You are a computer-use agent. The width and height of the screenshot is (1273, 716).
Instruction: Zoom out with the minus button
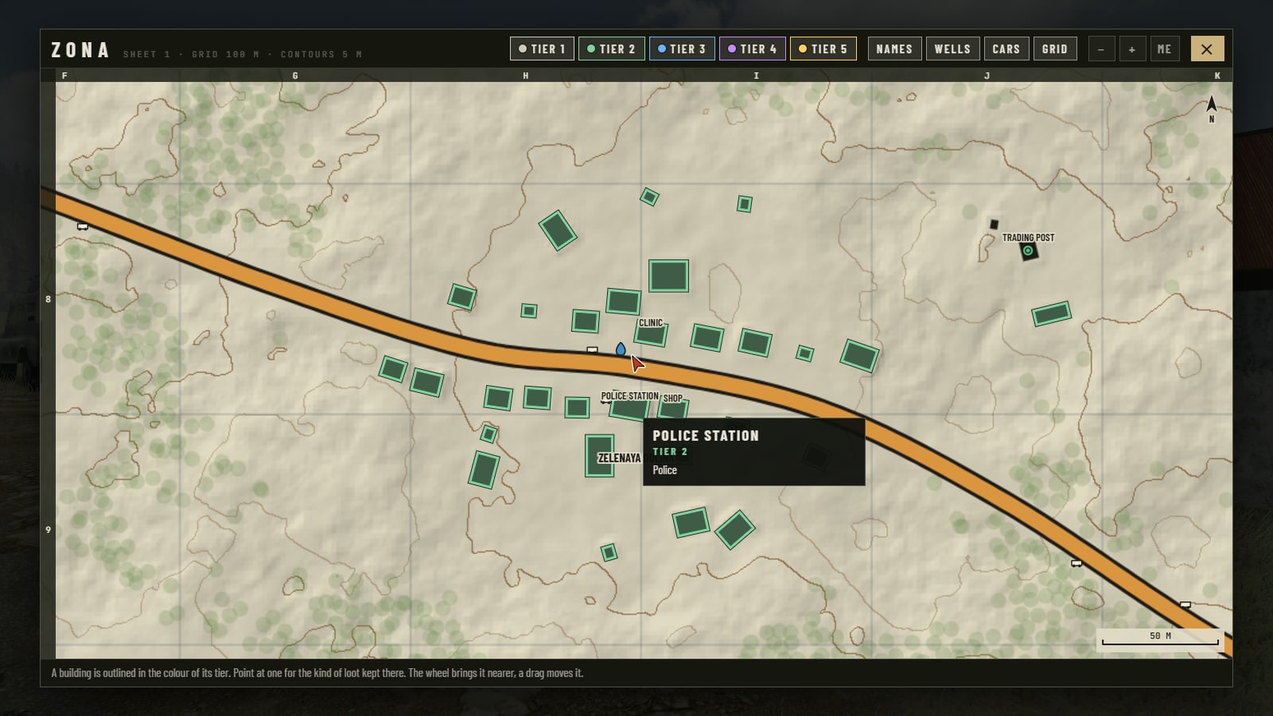pos(1101,49)
